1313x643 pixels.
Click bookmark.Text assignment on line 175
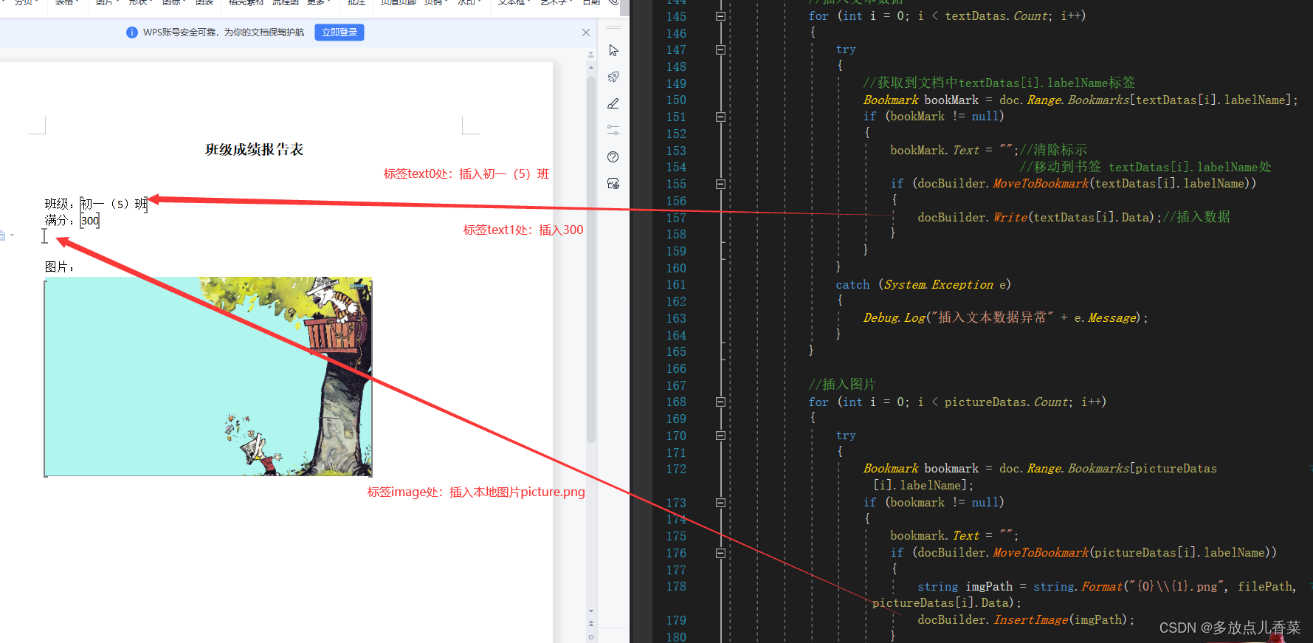(954, 535)
